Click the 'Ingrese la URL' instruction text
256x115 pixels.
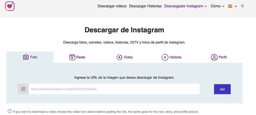[124, 77]
